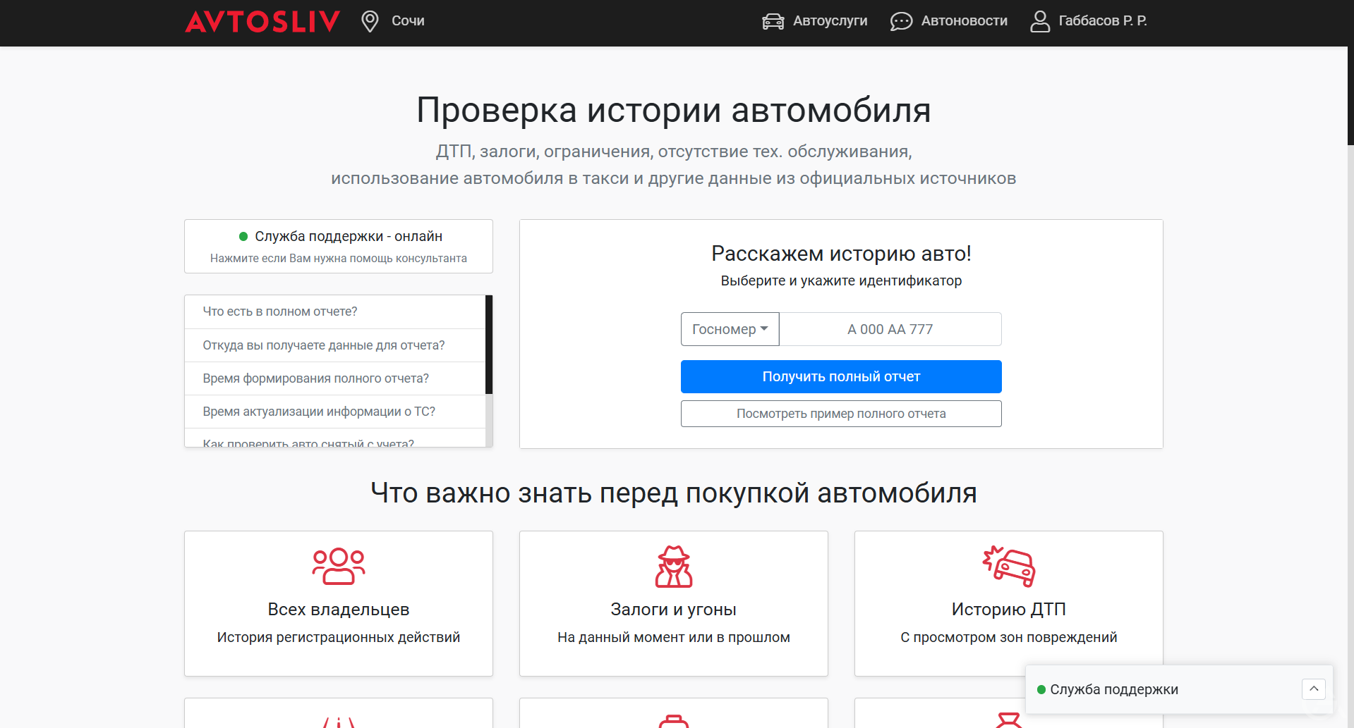Click the license plate input field

click(890, 329)
